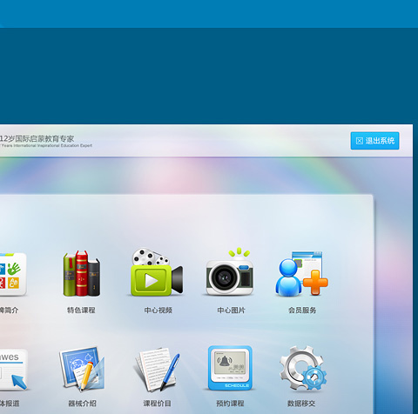The image size is (418, 414).
Task: Open the 器械介绍 blueprint pencil icon
Action: pos(82,368)
